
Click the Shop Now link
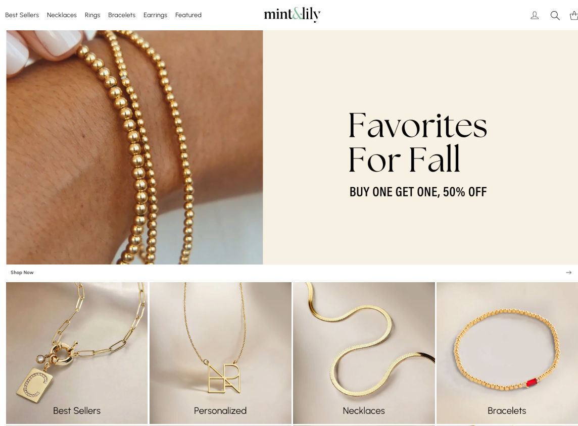pos(22,273)
